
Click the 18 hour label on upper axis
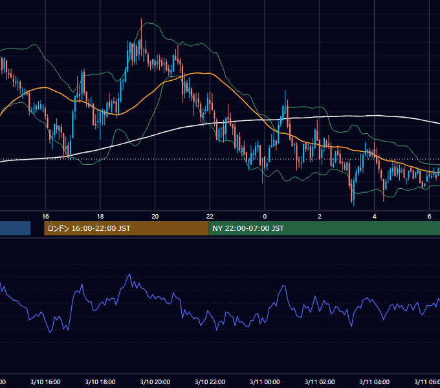(100, 217)
